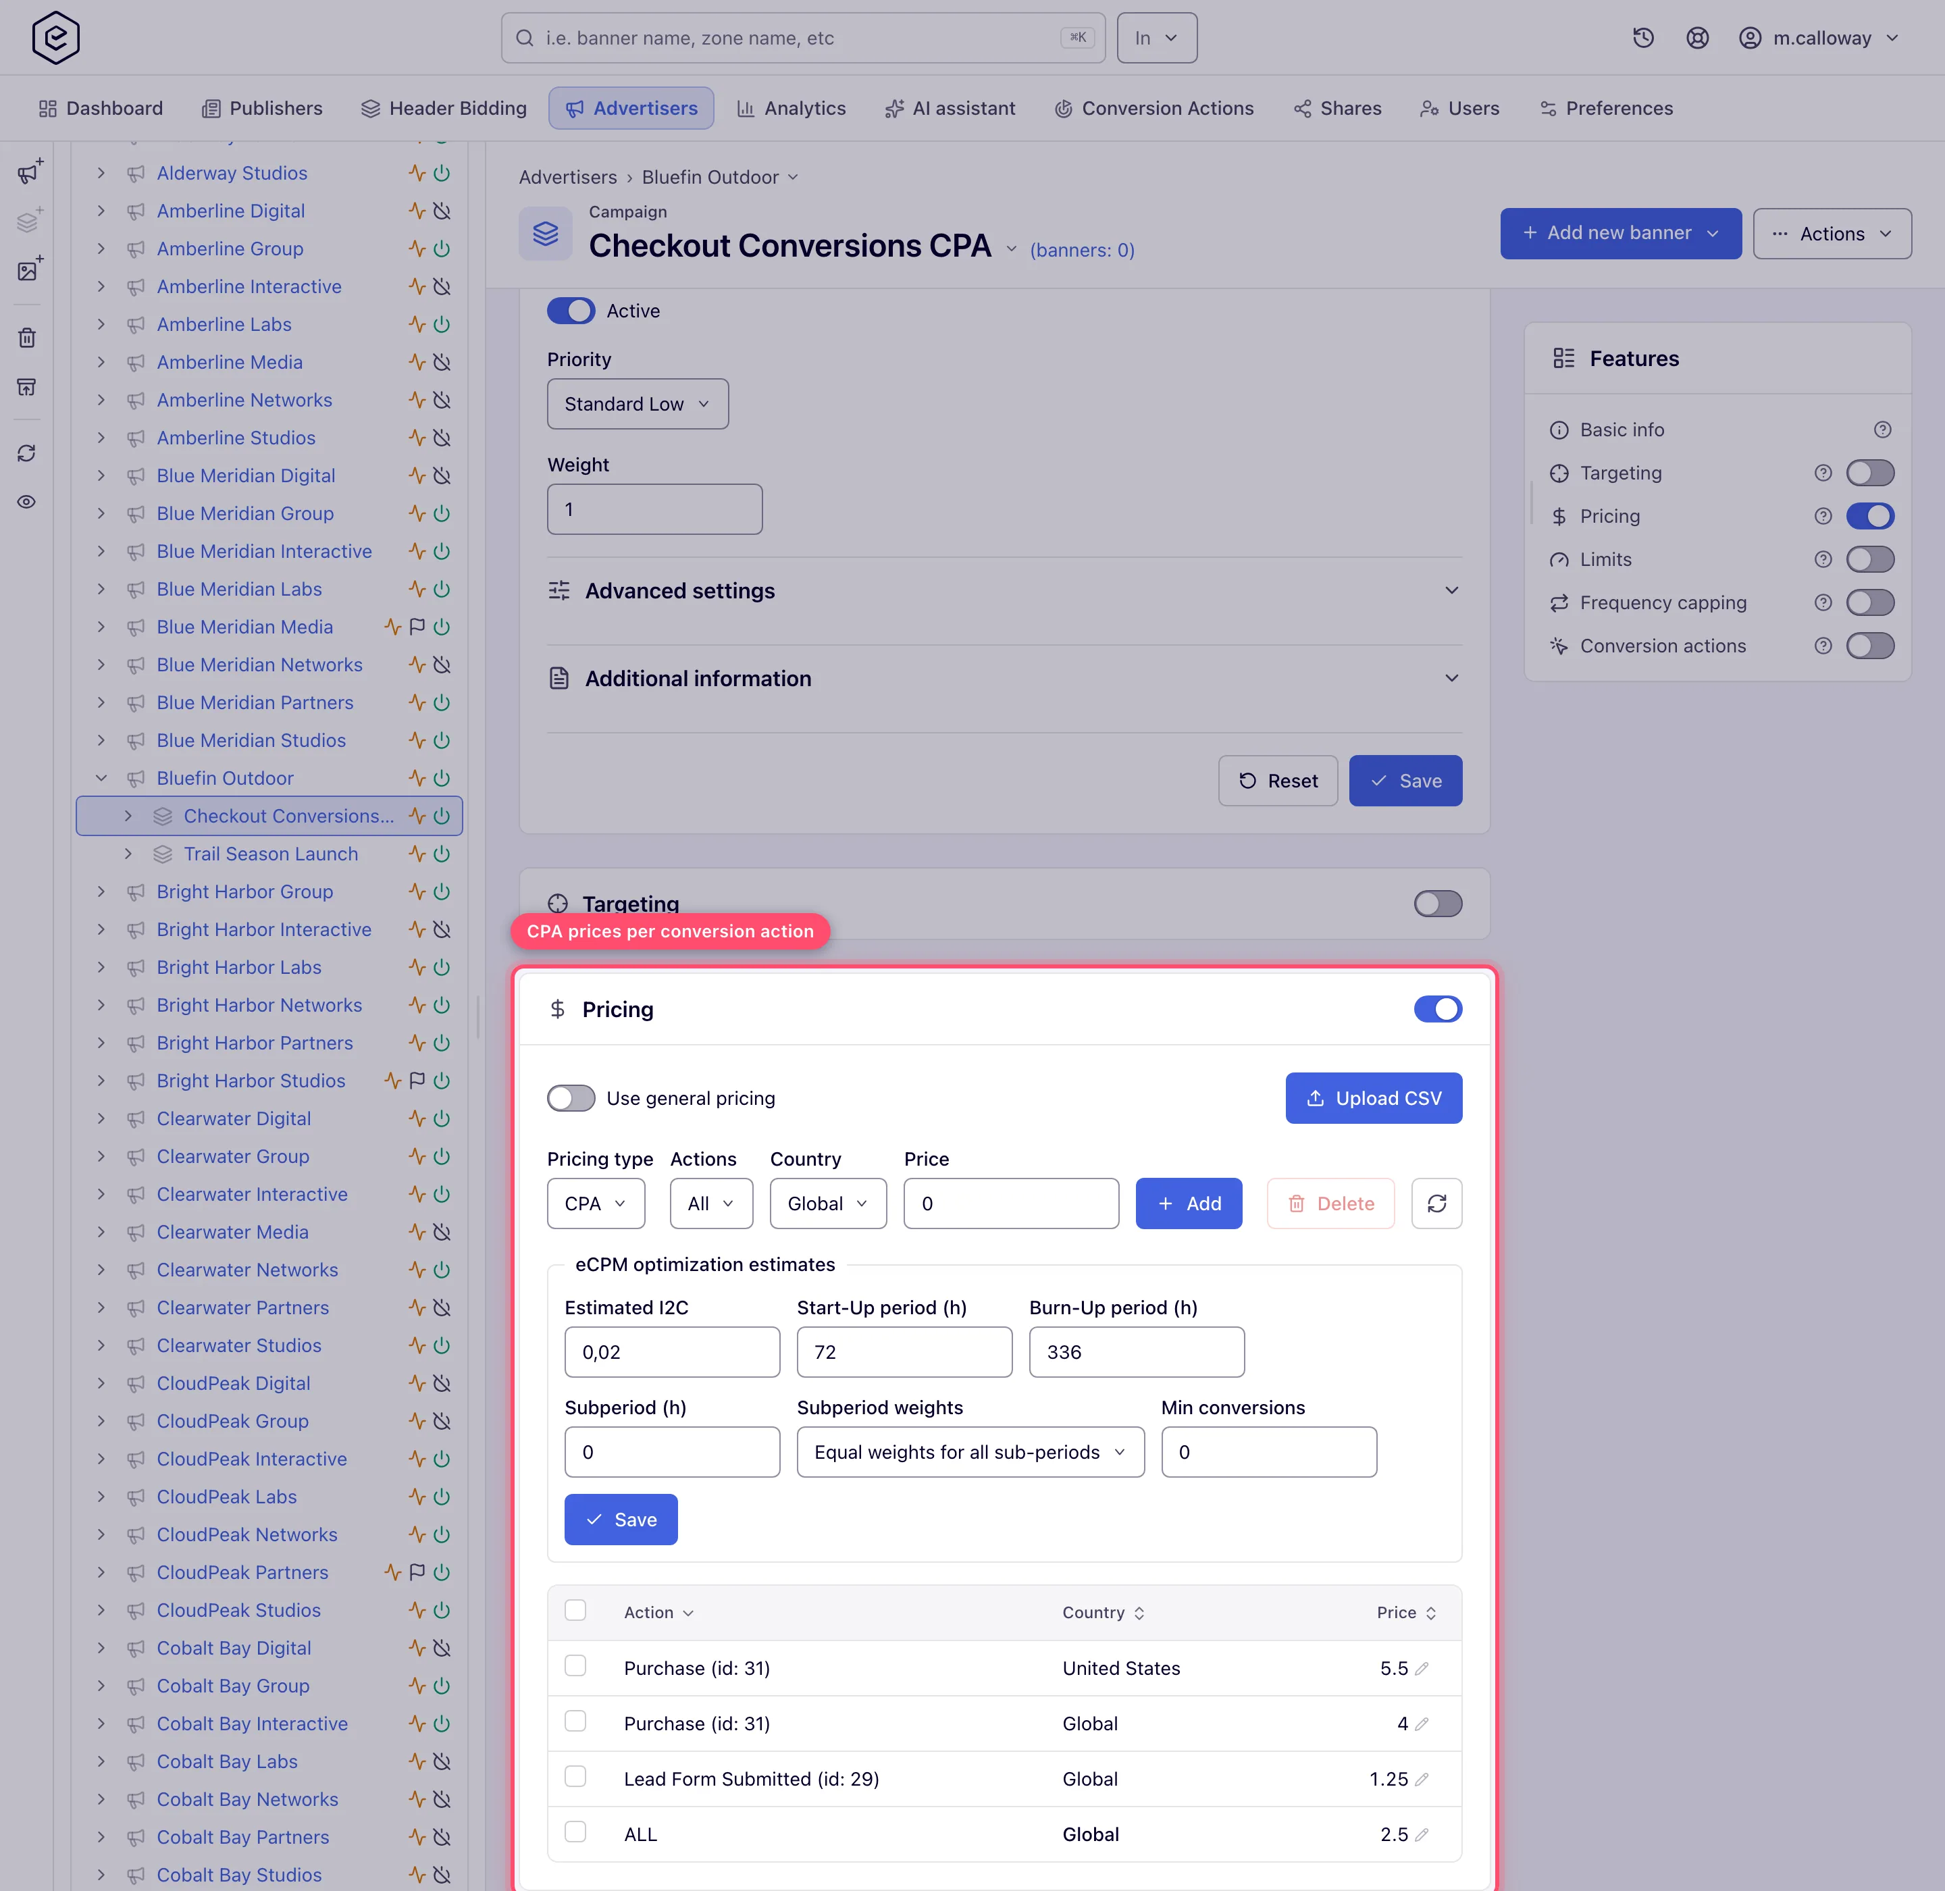Viewport: 1945px width, 1891px height.
Task: Click the trash icon in left sidebar
Action: click(27, 338)
